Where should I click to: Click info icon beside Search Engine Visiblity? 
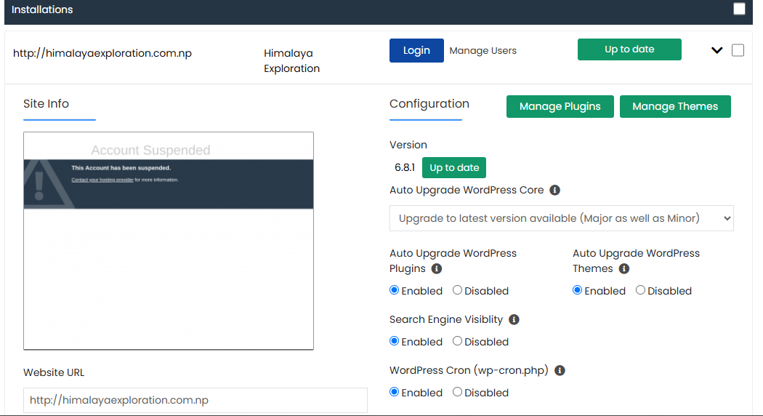(514, 319)
